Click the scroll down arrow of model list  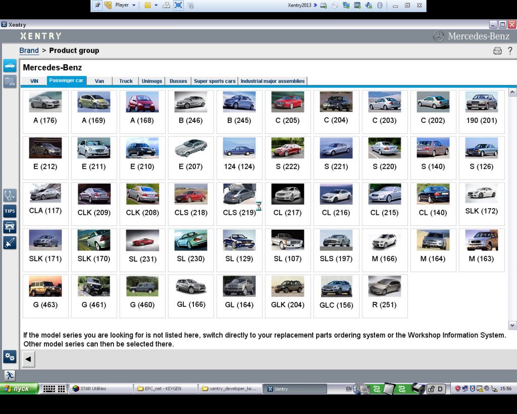pyautogui.click(x=512, y=326)
